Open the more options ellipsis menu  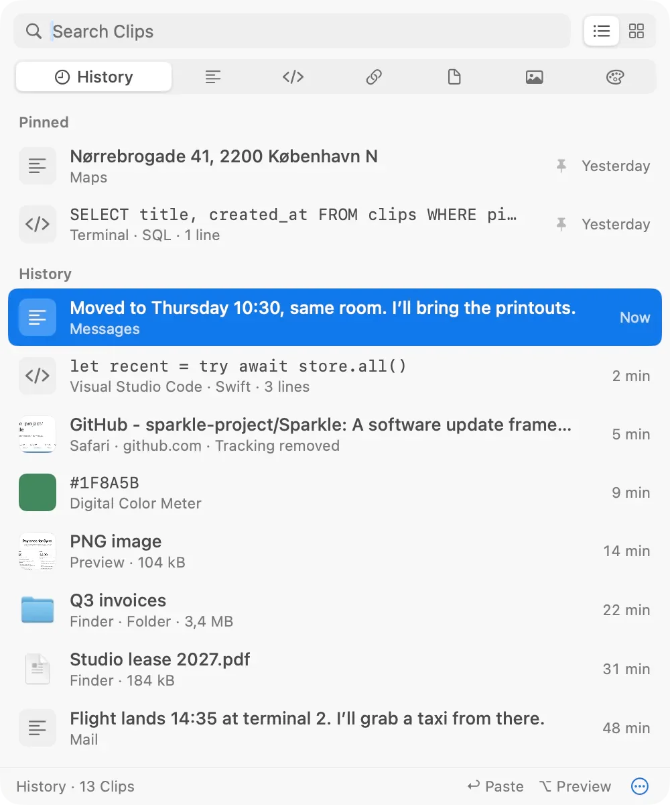pyautogui.click(x=640, y=786)
